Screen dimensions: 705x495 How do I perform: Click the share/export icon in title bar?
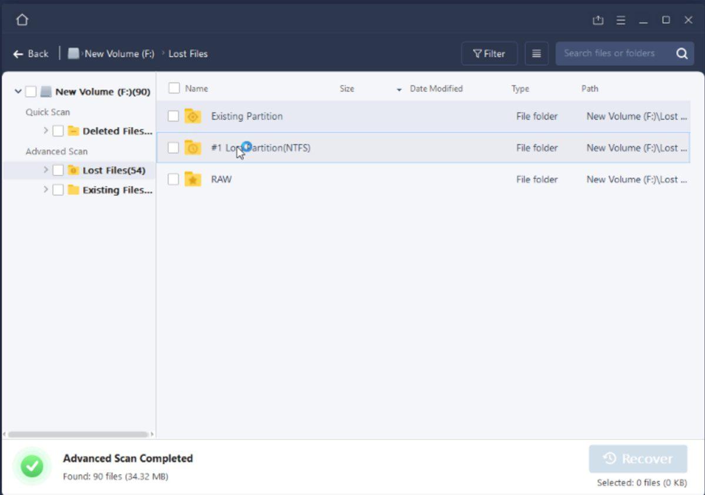click(598, 20)
